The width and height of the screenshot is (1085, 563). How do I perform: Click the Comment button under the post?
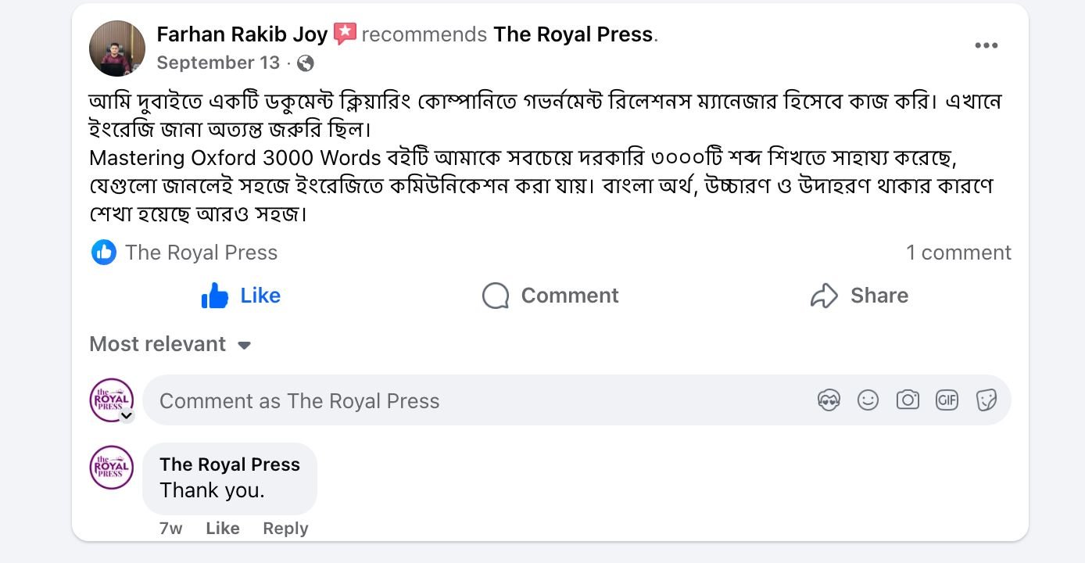(x=550, y=296)
